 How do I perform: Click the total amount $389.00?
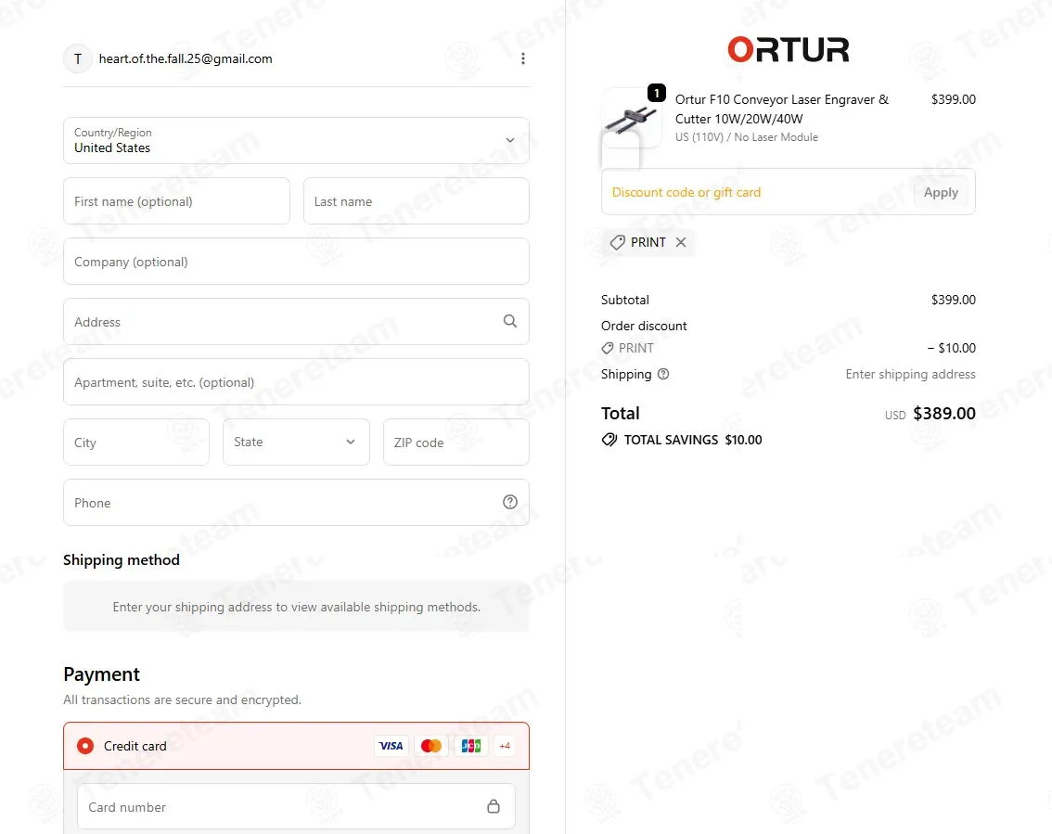[x=944, y=413]
